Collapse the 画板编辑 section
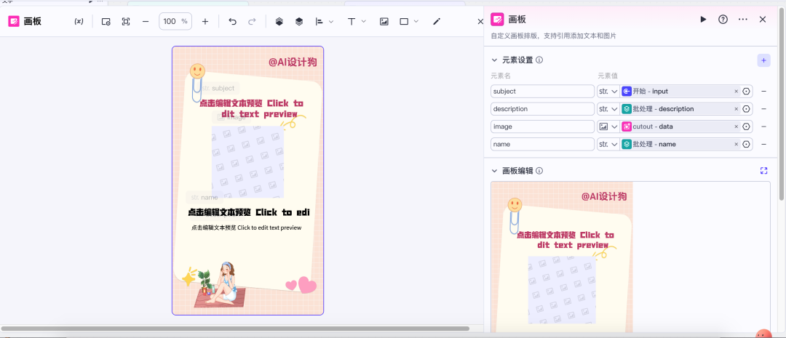 point(494,171)
